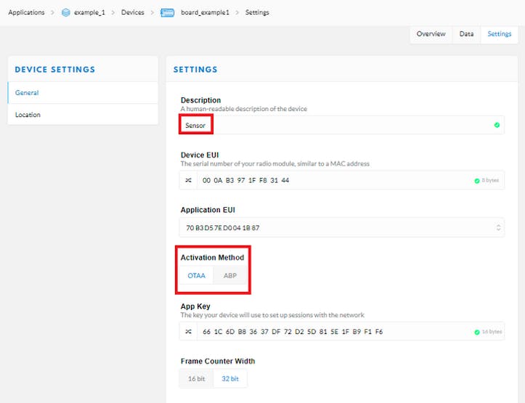Select General in Device Settings
This screenshot has height=403, width=525.
83,93
